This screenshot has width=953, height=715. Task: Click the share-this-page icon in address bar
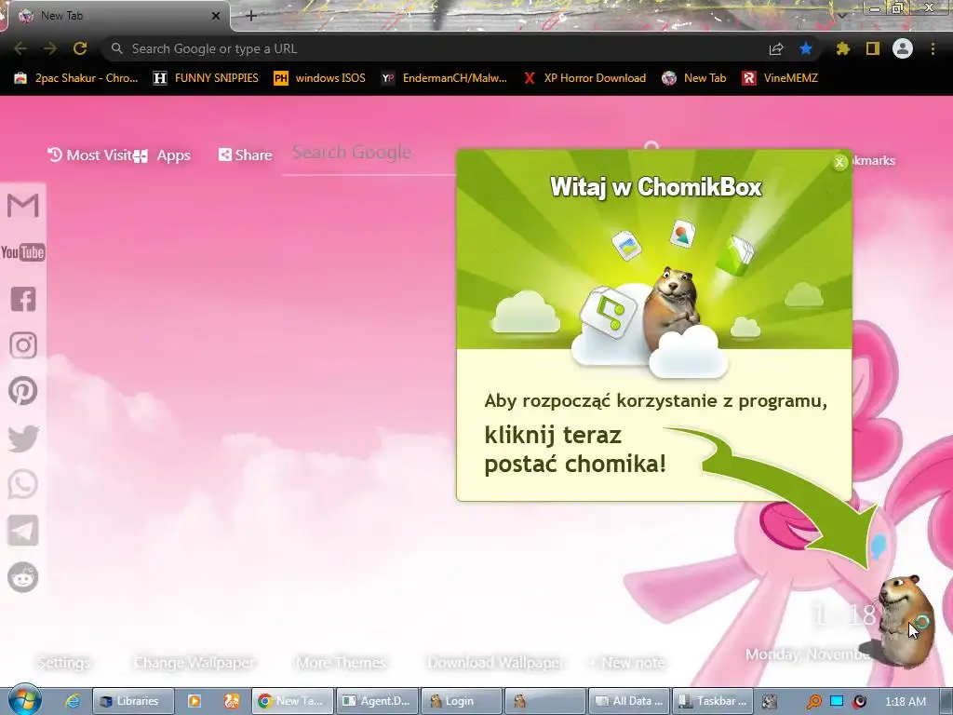point(776,48)
